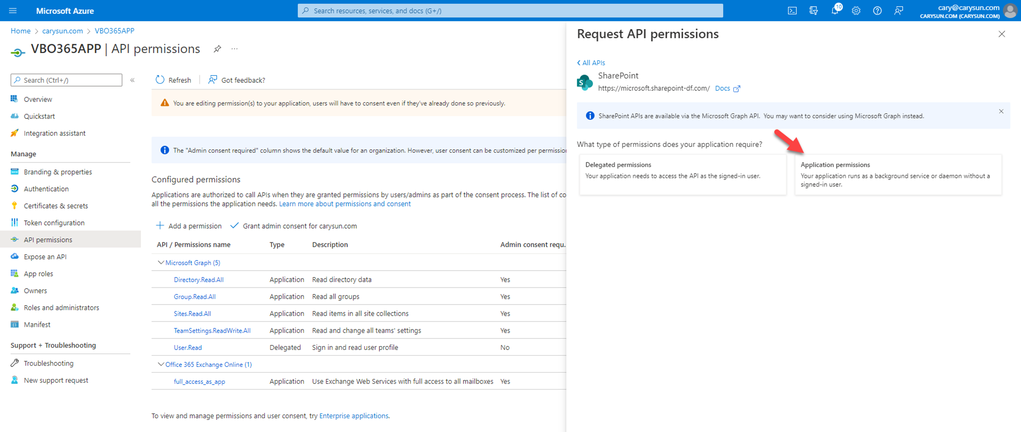Pin the VBO365APP API permissions blade

tap(217, 49)
